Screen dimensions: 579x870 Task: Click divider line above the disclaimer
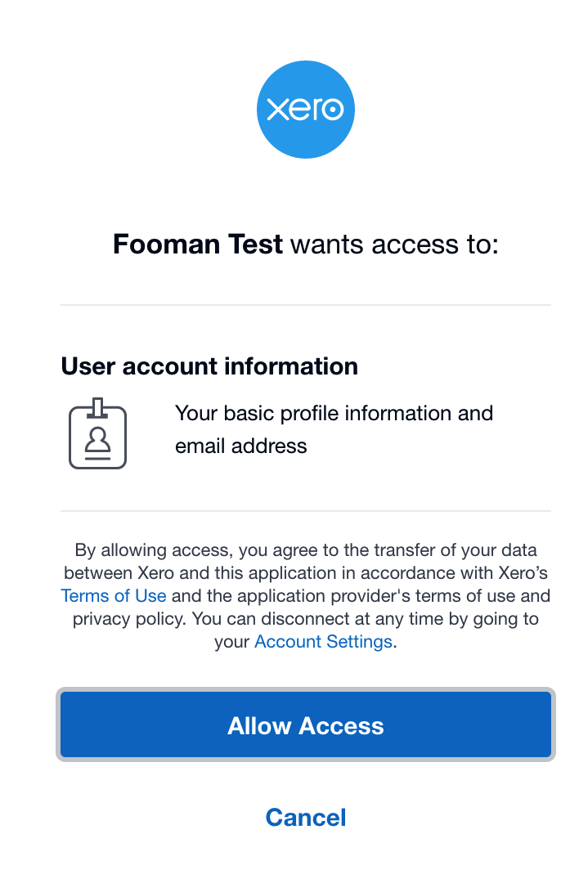click(x=305, y=511)
